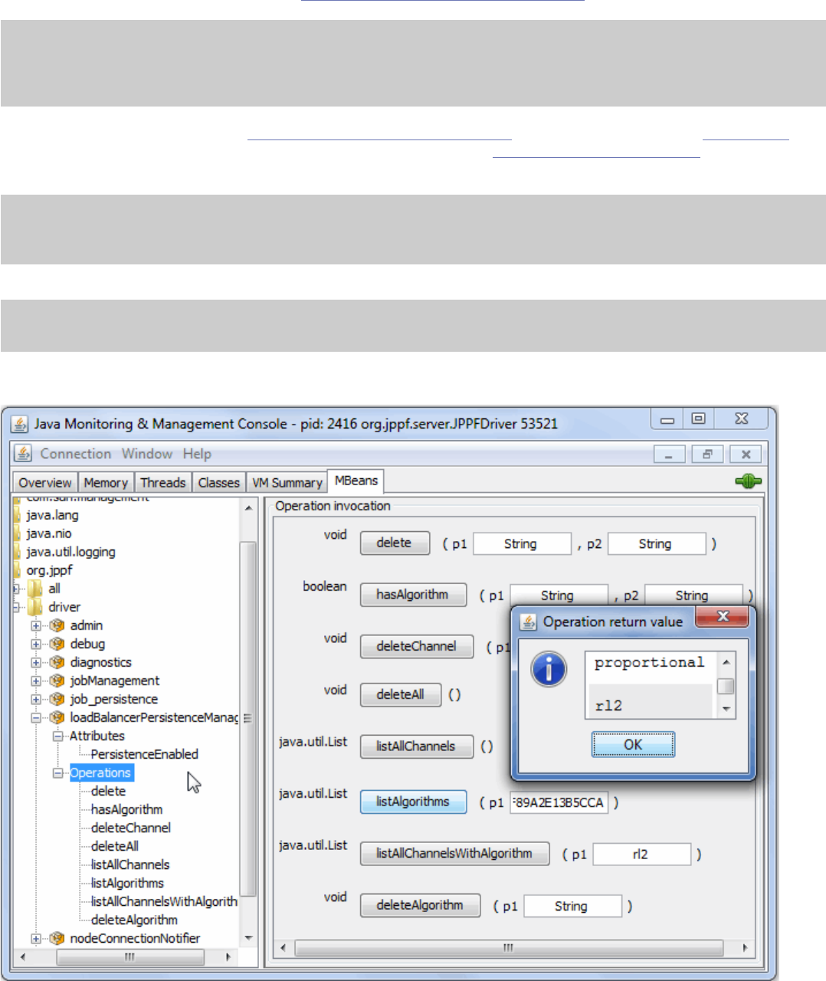This screenshot has width=826, height=981.
Task: Collapse the Operations node
Action: point(57,773)
